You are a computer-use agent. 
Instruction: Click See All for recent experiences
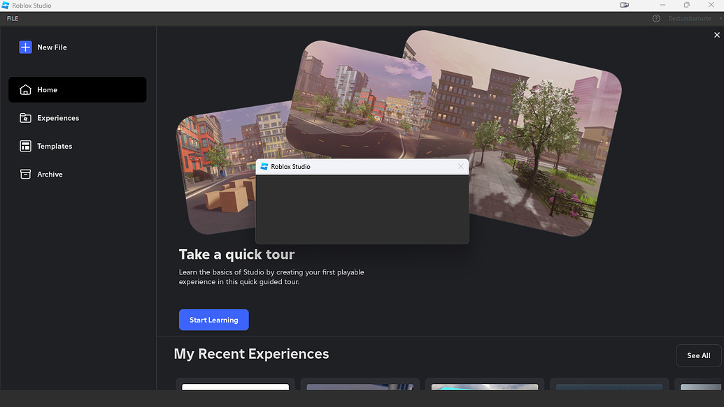(697, 355)
